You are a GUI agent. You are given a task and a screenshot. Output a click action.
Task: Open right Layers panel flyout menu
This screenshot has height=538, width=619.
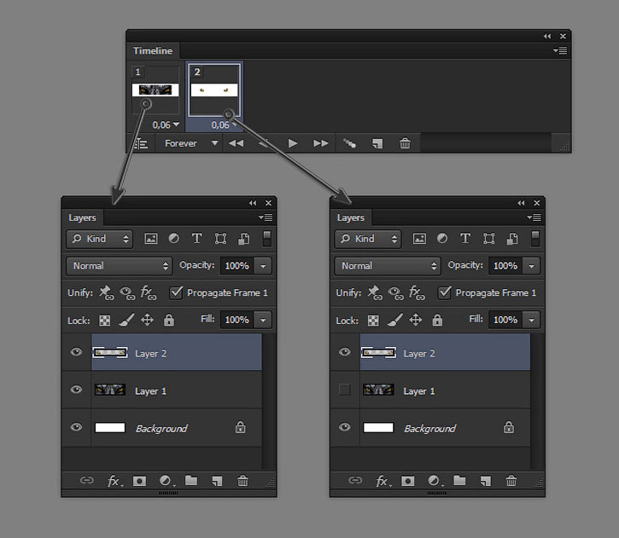pyautogui.click(x=534, y=217)
